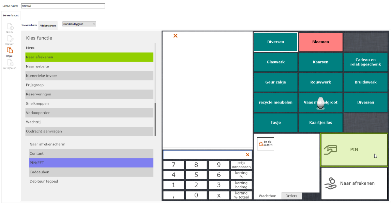Click the Verwijderen delete icon
391x204 pixels.
click(x=10, y=63)
